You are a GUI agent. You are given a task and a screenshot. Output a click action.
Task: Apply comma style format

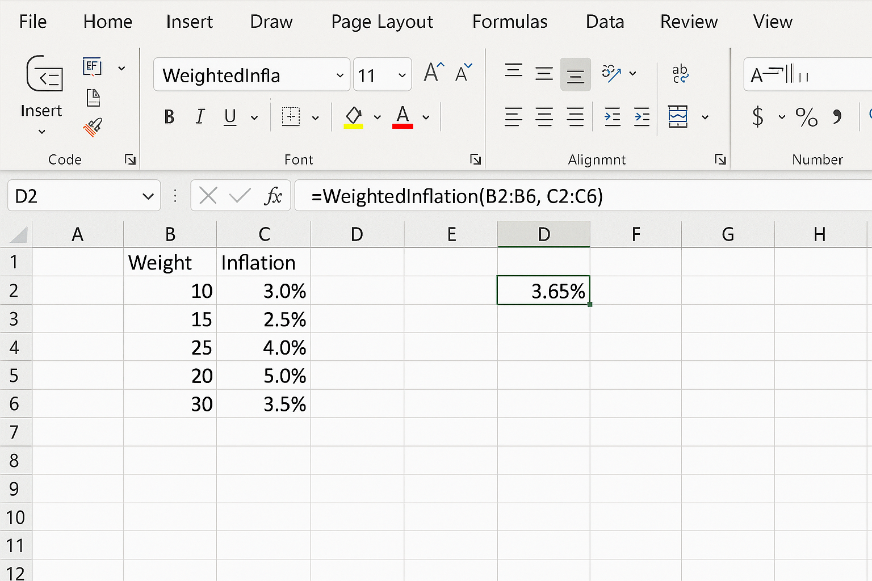pos(837,117)
